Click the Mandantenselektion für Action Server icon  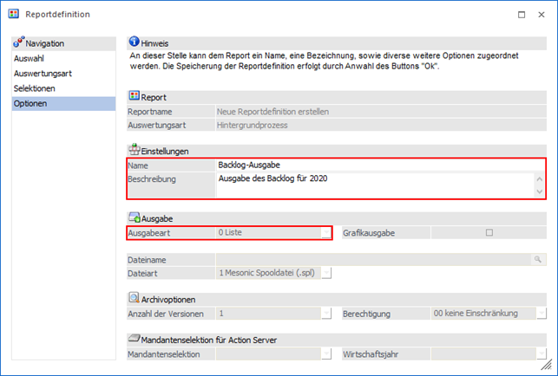coord(135,339)
